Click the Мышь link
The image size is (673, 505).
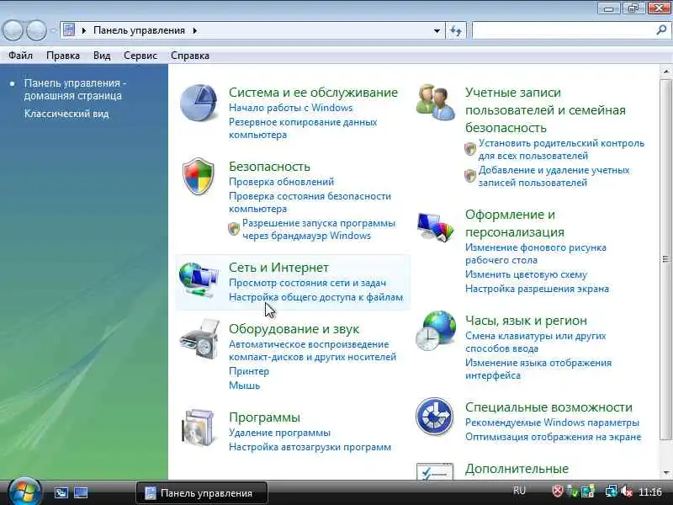[244, 385]
